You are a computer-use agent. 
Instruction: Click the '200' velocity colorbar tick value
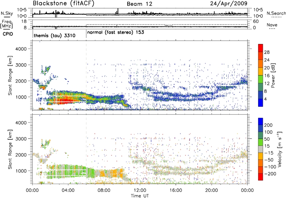click(x=268, y=125)
